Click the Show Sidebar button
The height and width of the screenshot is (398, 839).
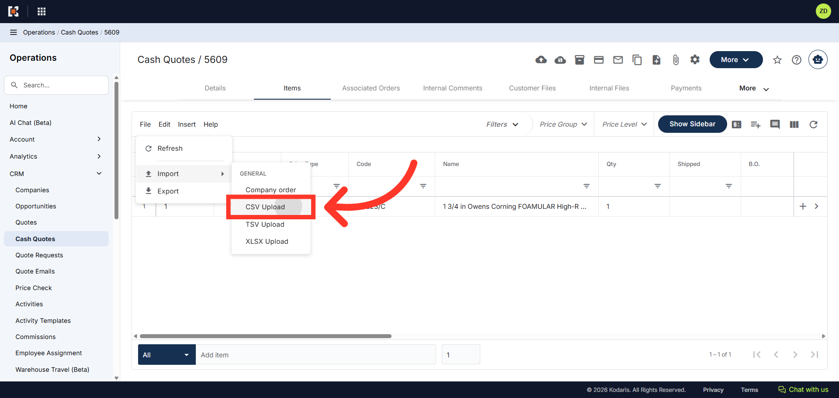click(692, 124)
